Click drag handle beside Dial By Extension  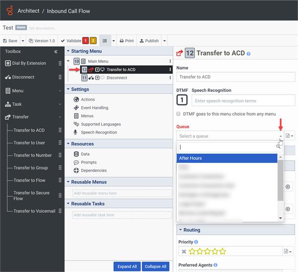[60, 63]
